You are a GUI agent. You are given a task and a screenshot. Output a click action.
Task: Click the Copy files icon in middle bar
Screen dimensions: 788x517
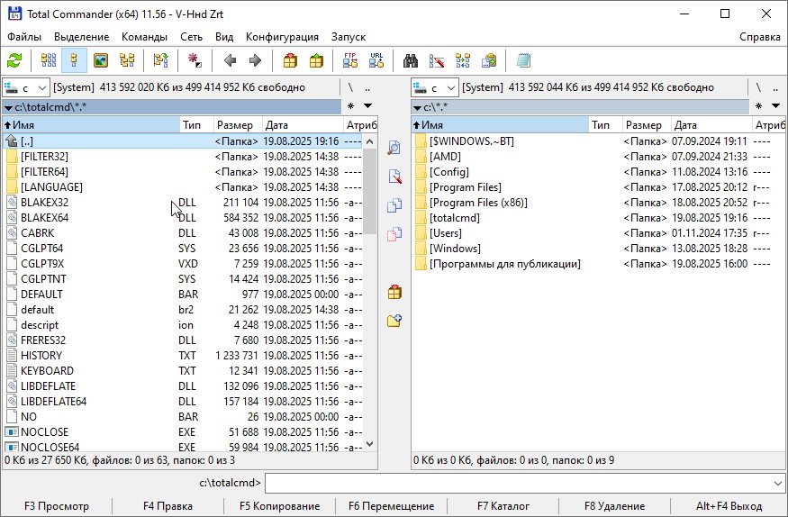click(x=394, y=205)
